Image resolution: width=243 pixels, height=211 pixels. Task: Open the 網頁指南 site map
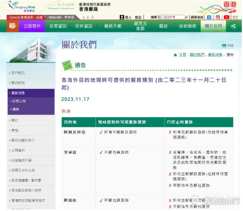tap(197, 17)
